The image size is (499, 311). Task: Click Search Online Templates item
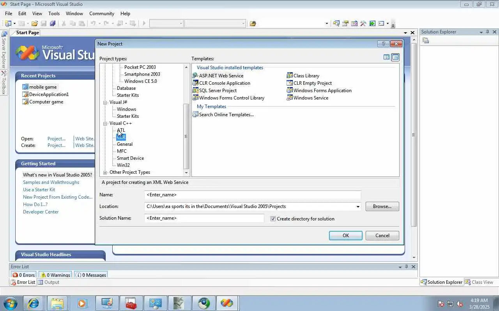[223, 115]
